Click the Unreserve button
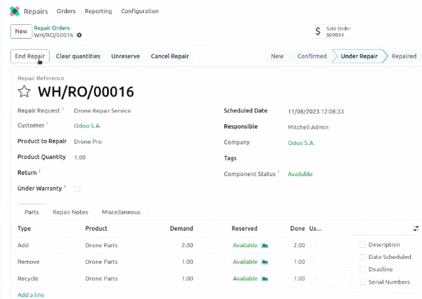Screen dimensions: 422x299 click(126, 56)
